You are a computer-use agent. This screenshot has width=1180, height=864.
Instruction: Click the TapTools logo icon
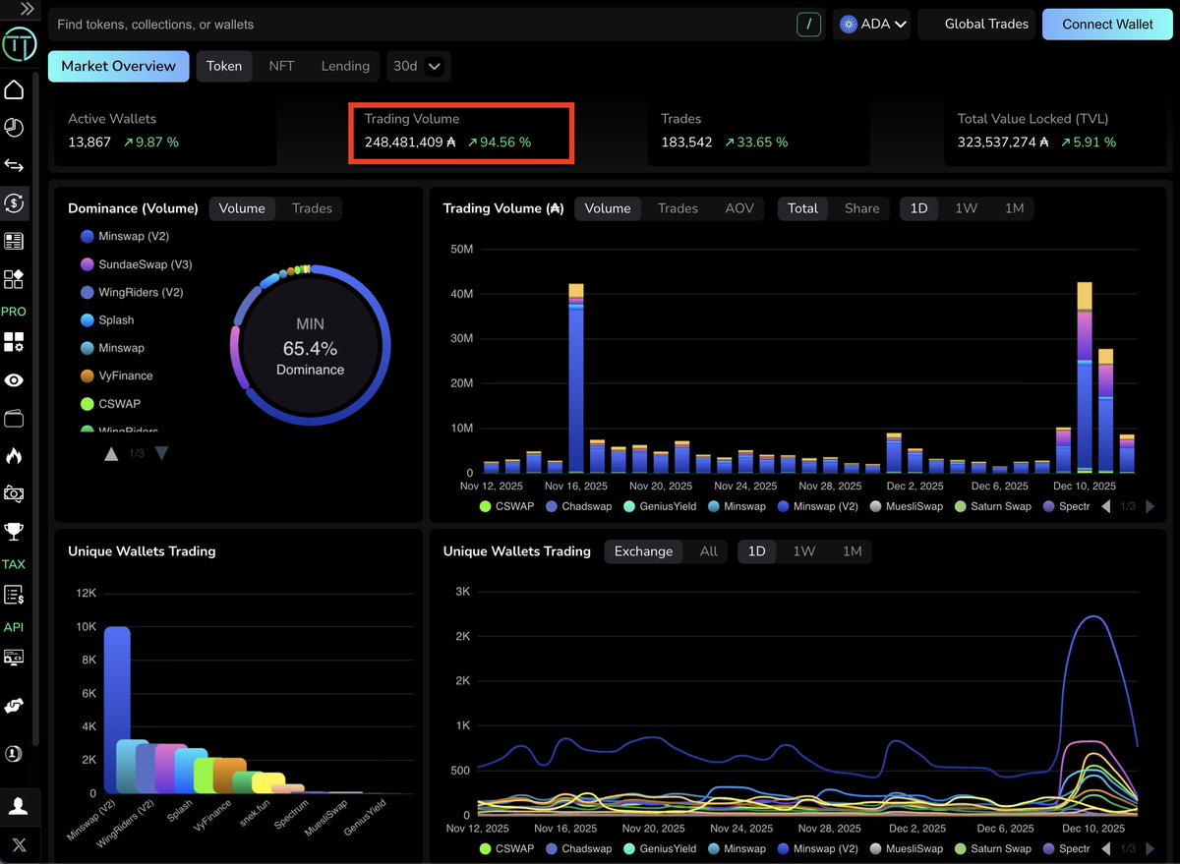19,44
